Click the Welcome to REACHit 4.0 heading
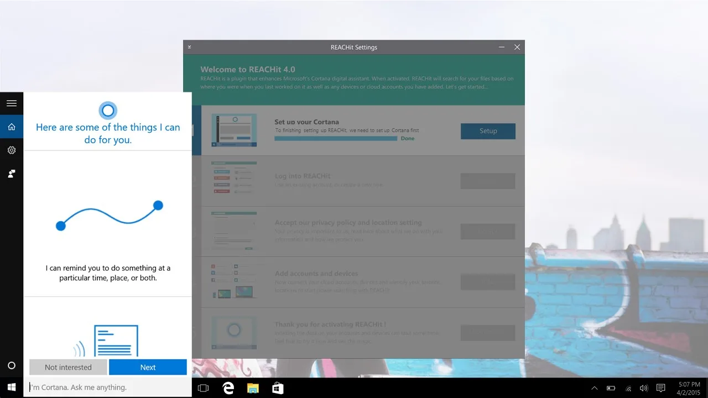The height and width of the screenshot is (398, 708). tap(248, 70)
